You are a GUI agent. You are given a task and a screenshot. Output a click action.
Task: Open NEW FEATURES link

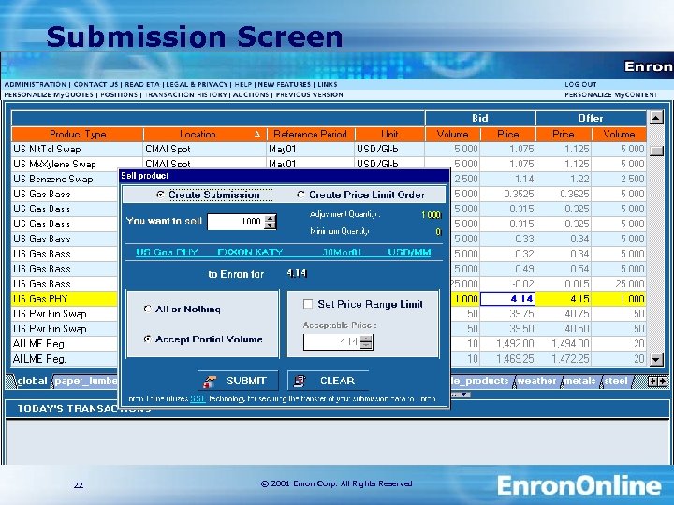pyautogui.click(x=285, y=84)
